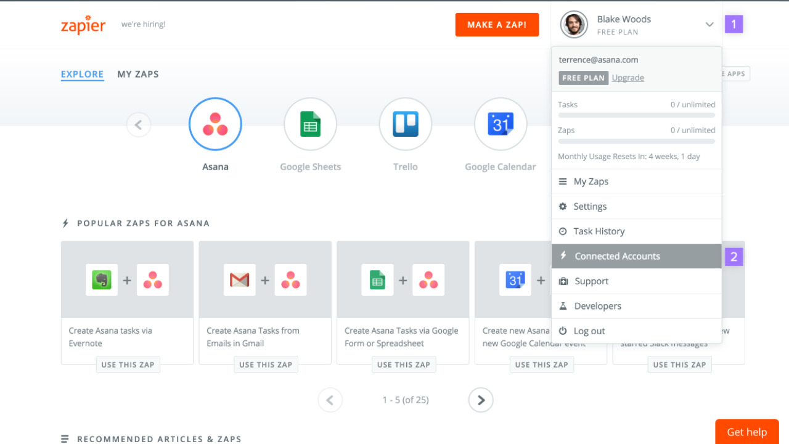Viewport: 789px width, 444px height.
Task: Use the Google Form to Asana zap
Action: [x=404, y=364]
